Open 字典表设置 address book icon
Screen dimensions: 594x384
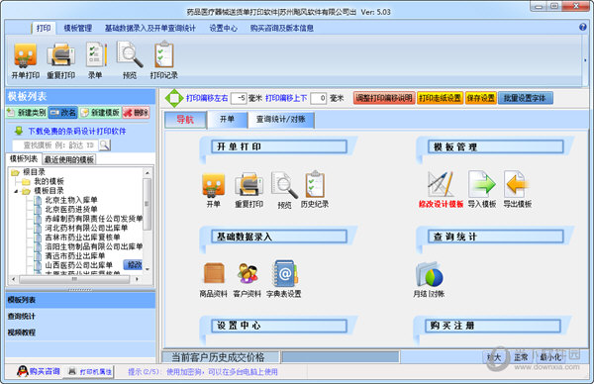(284, 279)
